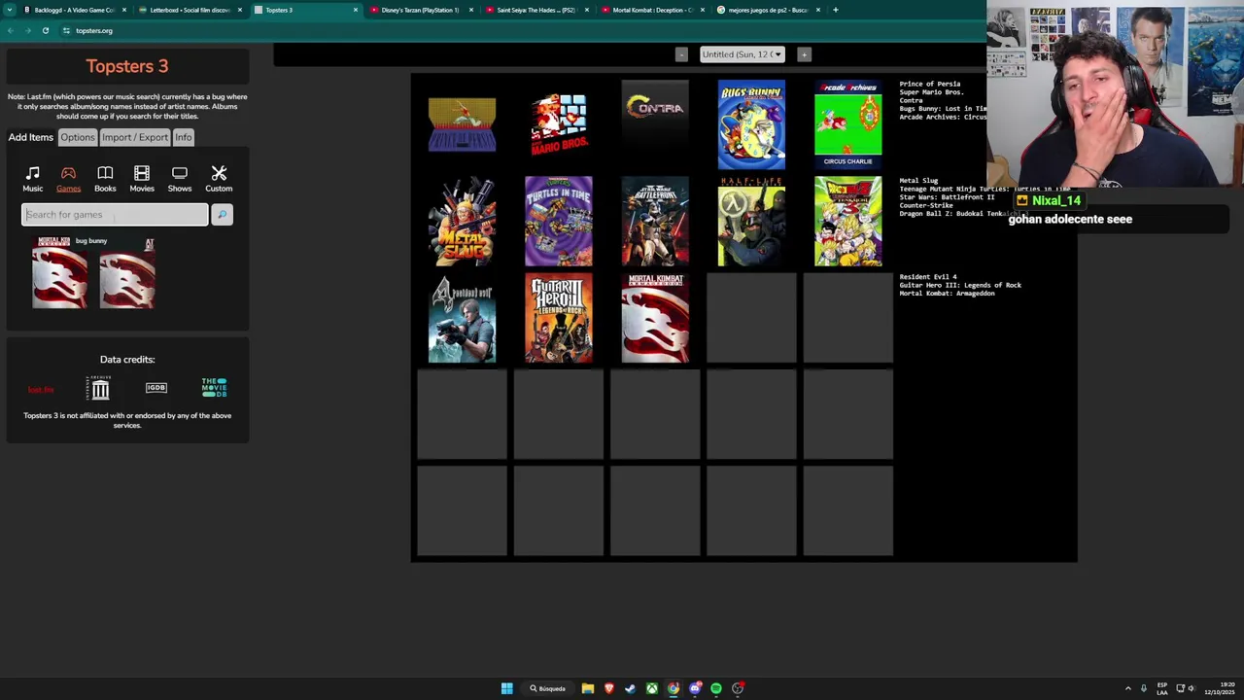This screenshot has width=1244, height=700.
Task: Switch to Disney's Tarzan PlayStation tab
Action: click(x=420, y=10)
